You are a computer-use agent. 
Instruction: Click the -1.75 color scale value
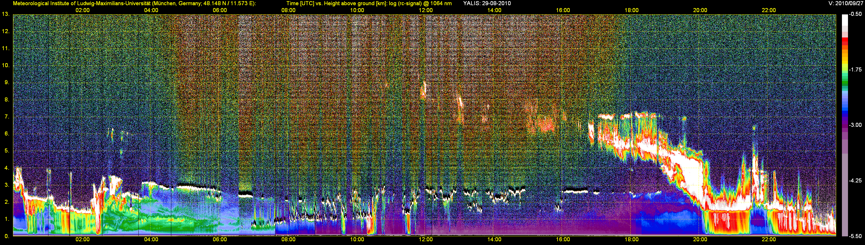855,69
